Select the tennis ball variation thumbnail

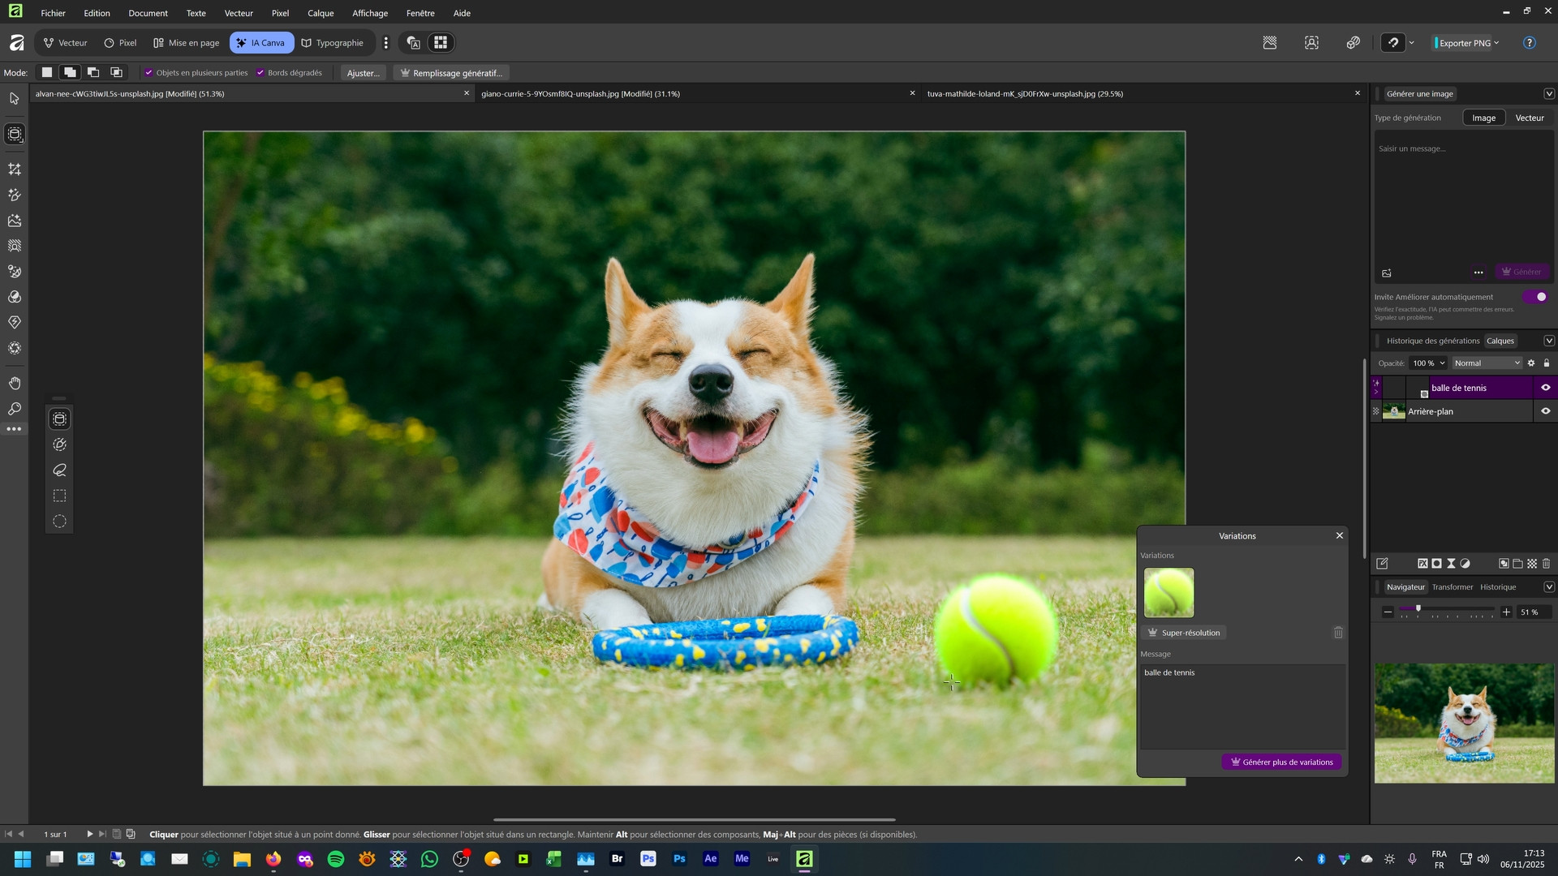(1168, 593)
